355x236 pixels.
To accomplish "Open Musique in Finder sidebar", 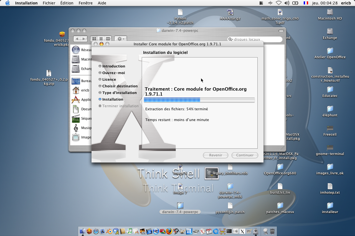I will point(82,128).
